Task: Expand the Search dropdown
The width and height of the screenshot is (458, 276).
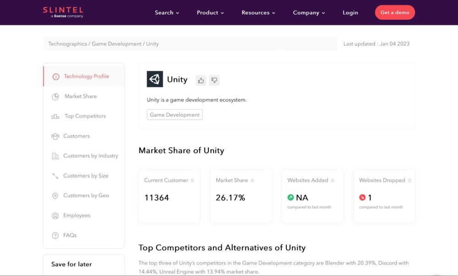Action: [x=167, y=13]
